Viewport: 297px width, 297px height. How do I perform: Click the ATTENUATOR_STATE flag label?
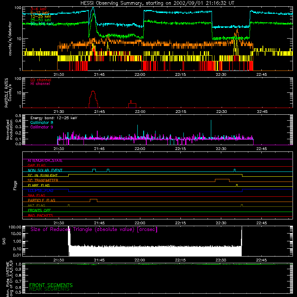pyautogui.click(x=45, y=161)
